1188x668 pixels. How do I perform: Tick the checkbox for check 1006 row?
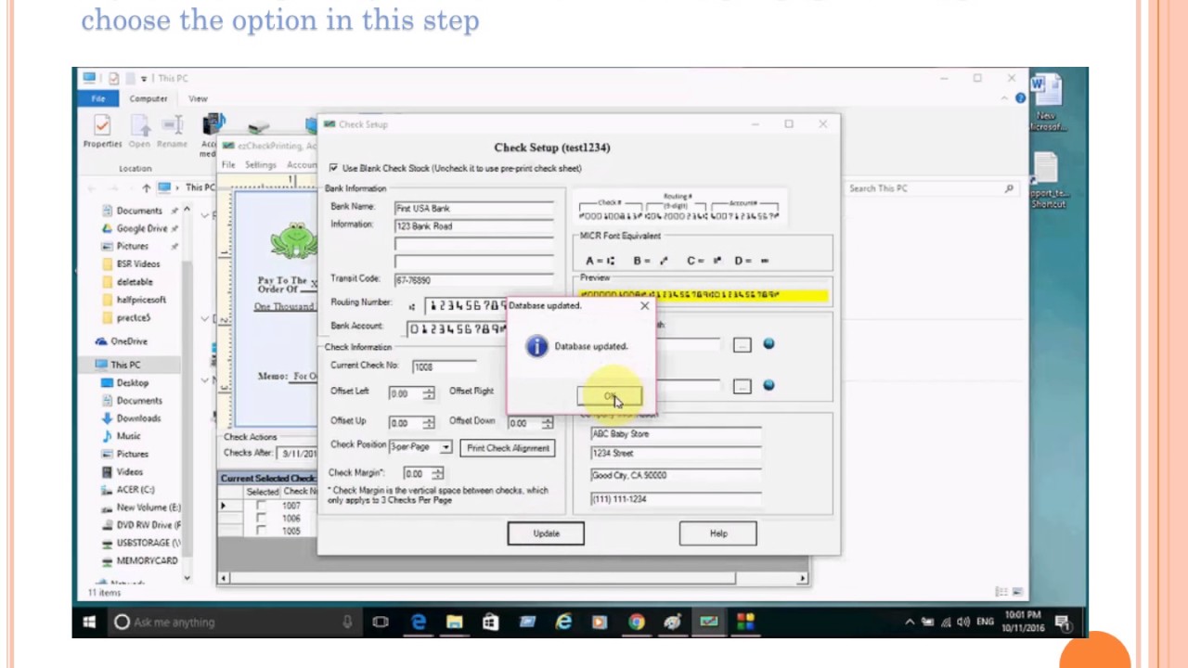coord(261,519)
